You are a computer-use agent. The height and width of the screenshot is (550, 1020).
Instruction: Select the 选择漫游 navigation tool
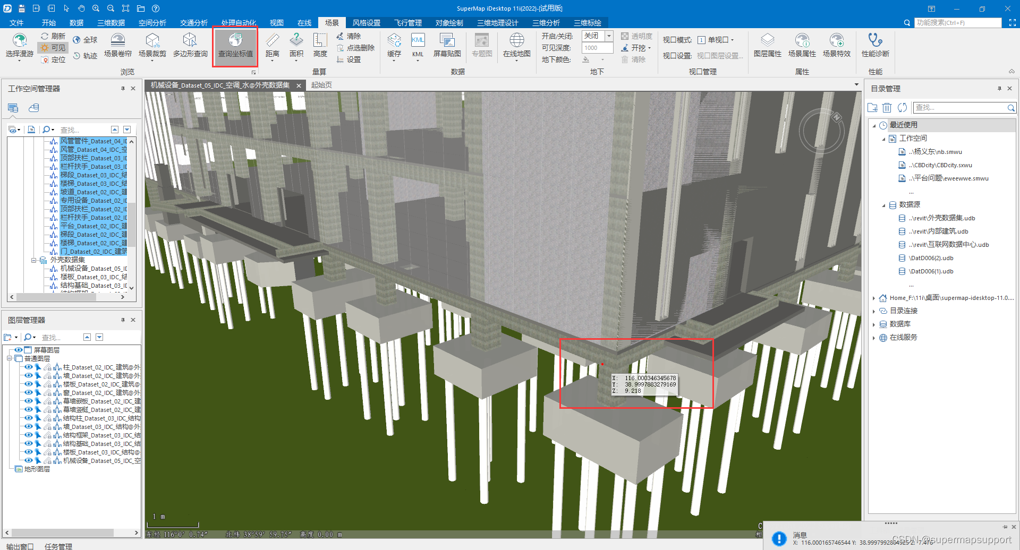(20, 46)
